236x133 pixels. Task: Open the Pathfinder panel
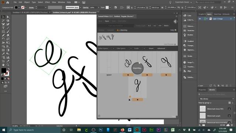(x=189, y=77)
